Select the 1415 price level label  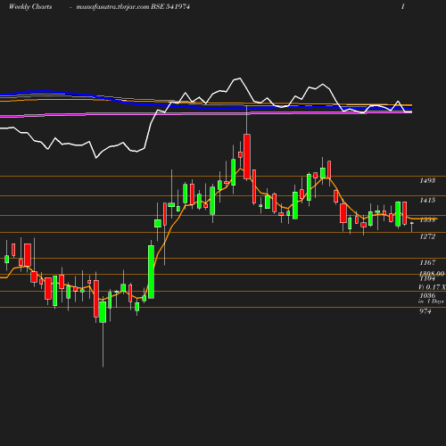click(x=427, y=200)
